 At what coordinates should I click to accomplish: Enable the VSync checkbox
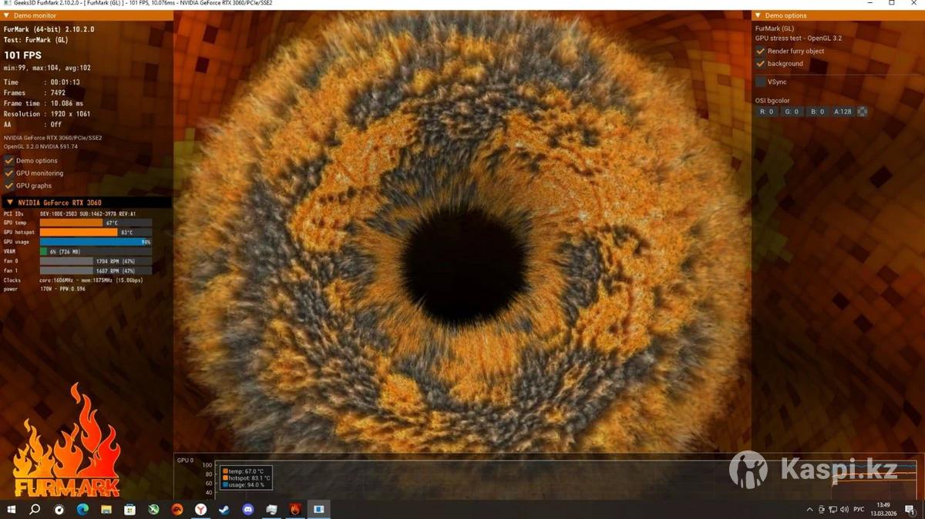pos(761,82)
